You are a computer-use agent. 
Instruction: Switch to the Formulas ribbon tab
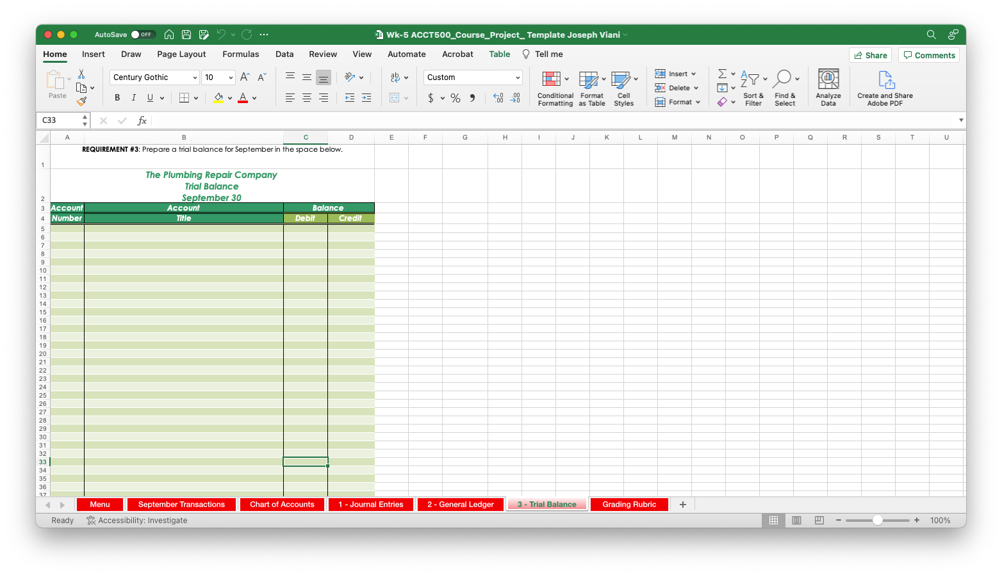(x=240, y=54)
